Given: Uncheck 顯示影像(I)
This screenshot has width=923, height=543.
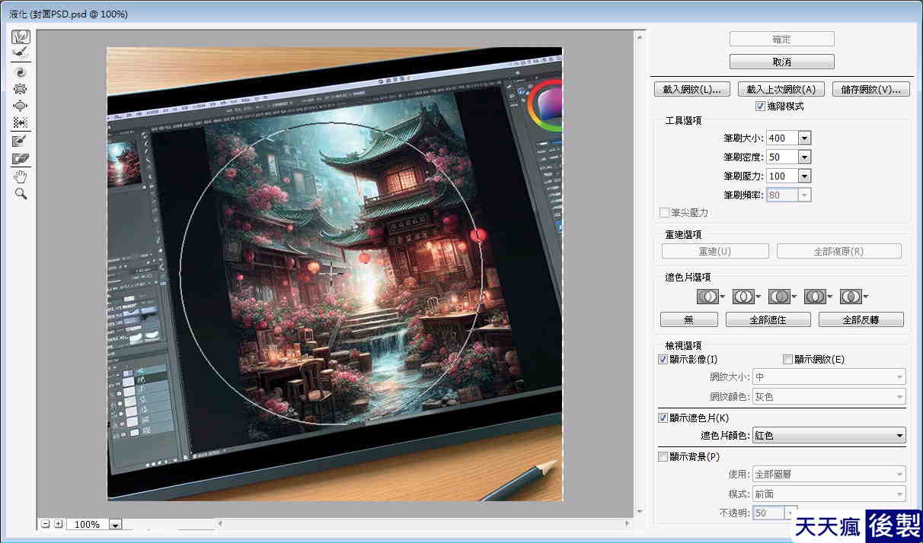Looking at the screenshot, I should [x=663, y=359].
